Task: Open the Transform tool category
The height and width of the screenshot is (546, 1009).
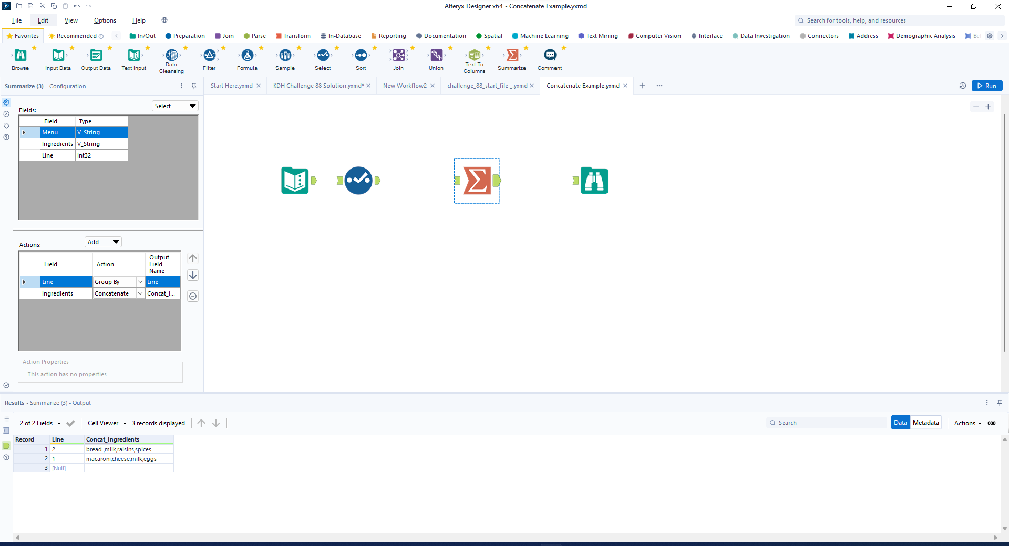Action: tap(293, 36)
